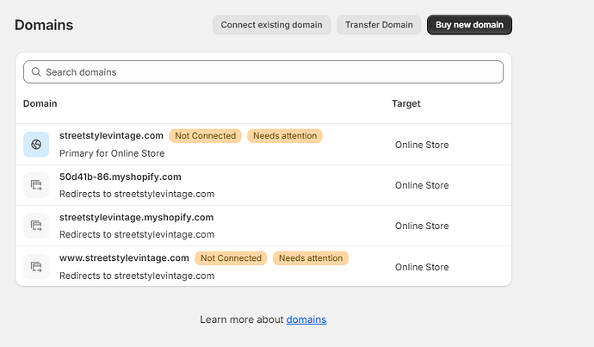The image size is (594, 347).
Task: Select the streetstylevintage.myshopify.com domain entry
Action: pyautogui.click(x=136, y=217)
